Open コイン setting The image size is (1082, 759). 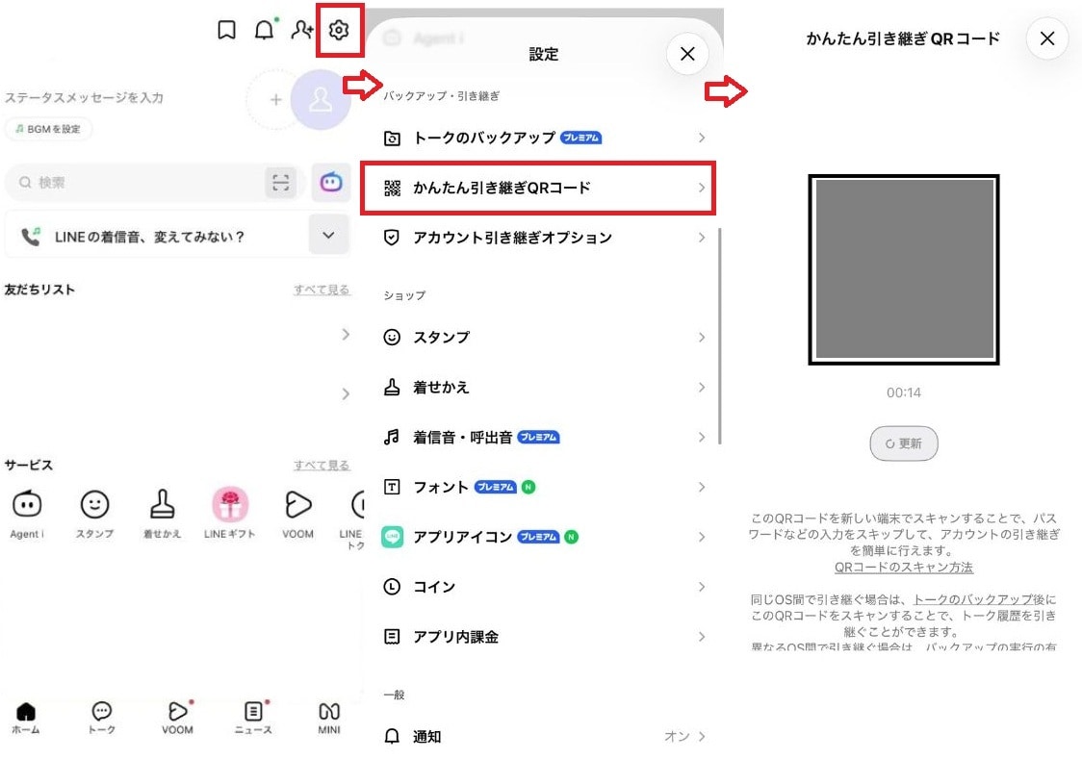544,587
